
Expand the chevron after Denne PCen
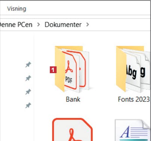39,25
